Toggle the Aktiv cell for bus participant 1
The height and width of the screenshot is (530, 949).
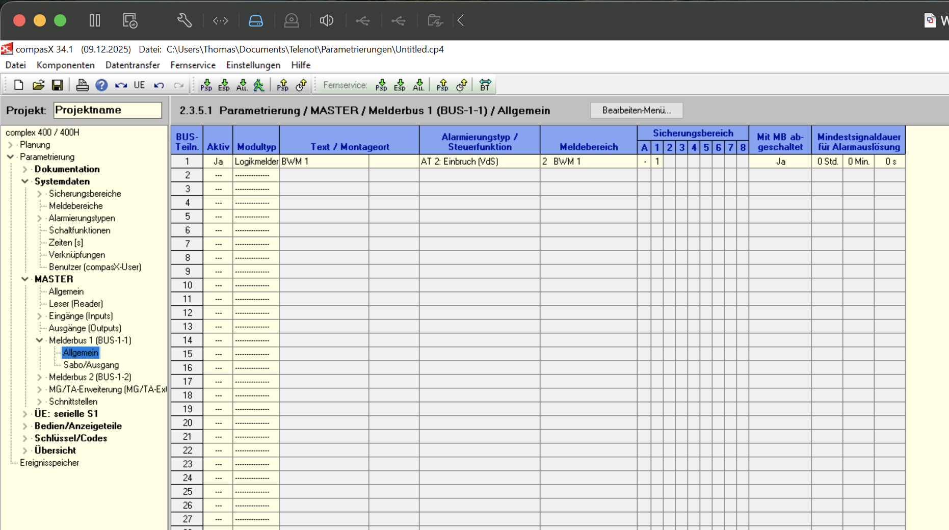(218, 162)
